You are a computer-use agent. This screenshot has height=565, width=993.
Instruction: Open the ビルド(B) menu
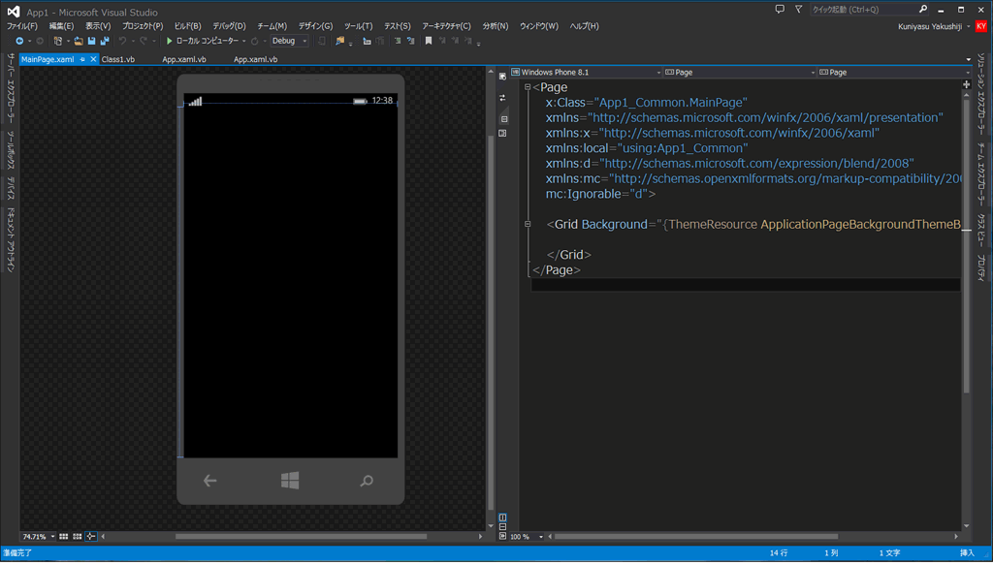(x=187, y=26)
